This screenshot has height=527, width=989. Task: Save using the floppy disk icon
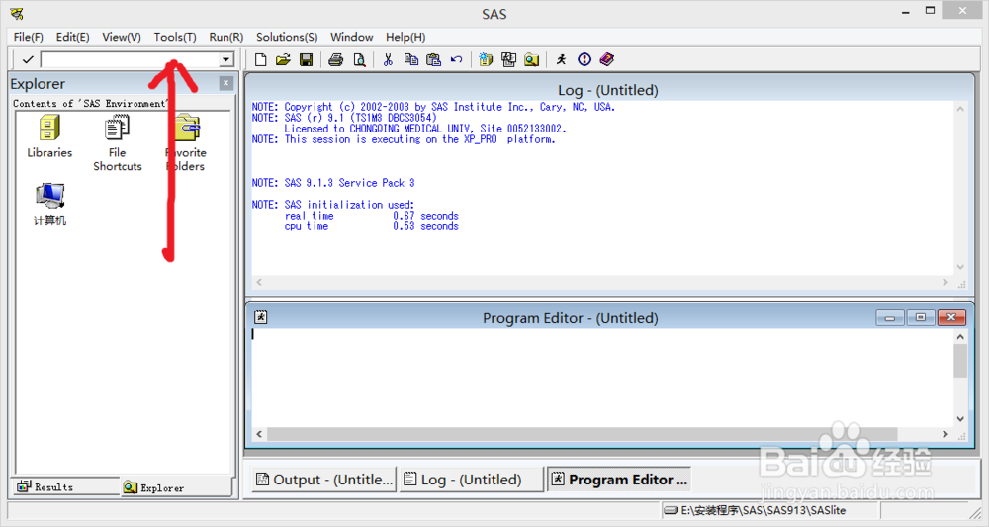(306, 60)
